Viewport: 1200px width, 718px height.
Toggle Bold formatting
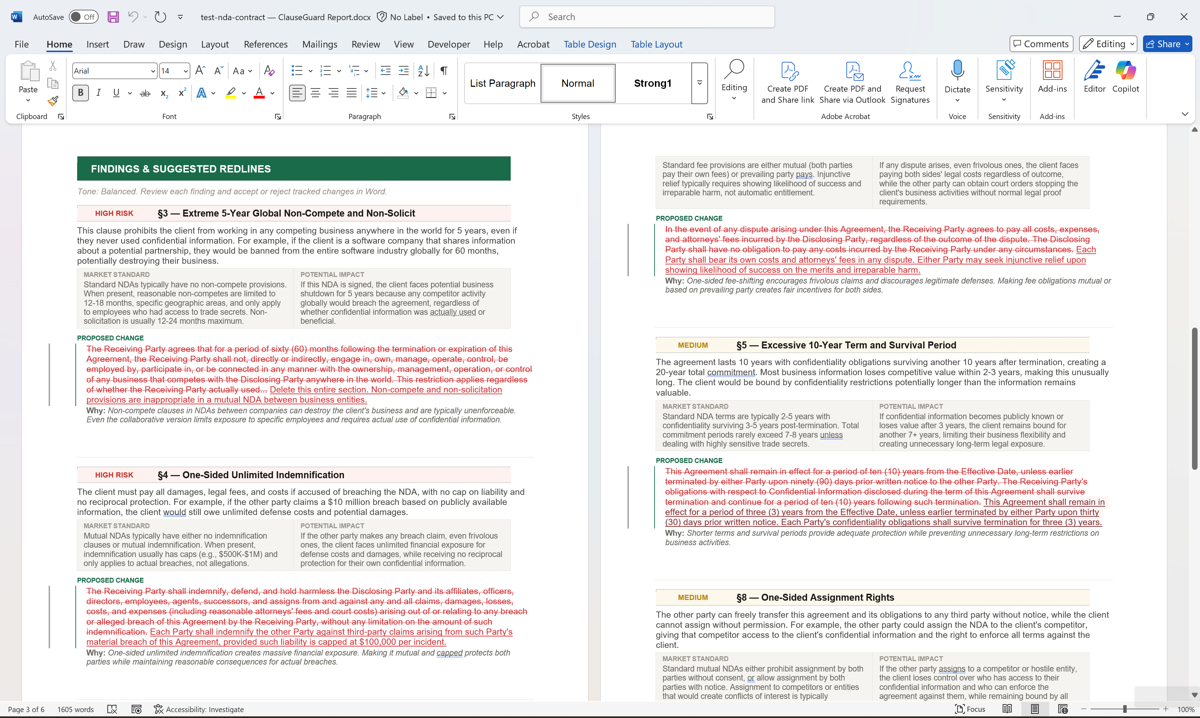[81, 93]
